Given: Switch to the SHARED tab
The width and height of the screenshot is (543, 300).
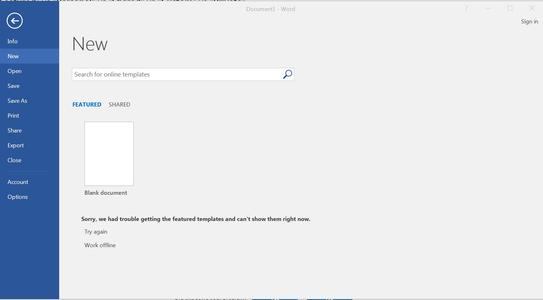Looking at the screenshot, I should click(x=119, y=105).
